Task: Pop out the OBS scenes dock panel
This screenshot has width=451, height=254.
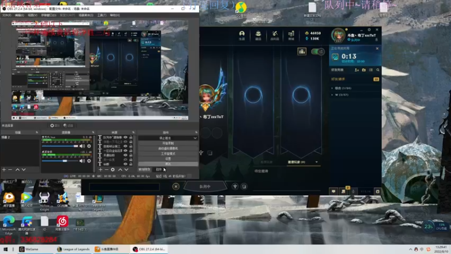Action: (37, 133)
